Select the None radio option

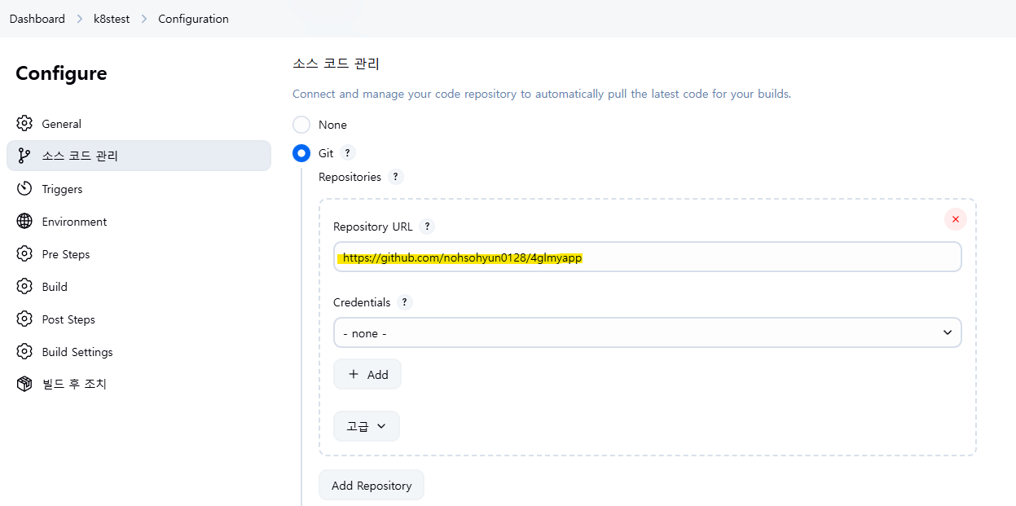point(301,125)
